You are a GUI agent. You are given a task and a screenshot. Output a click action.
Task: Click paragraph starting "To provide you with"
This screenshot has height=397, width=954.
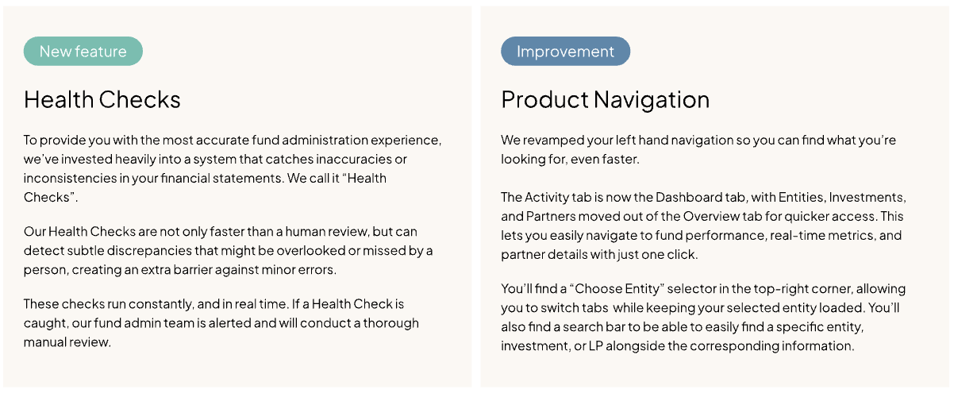tap(232, 168)
